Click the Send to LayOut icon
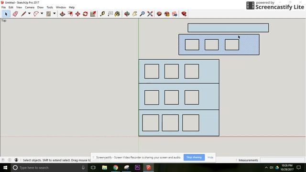The width and height of the screenshot is (306, 172). [x=175, y=14]
